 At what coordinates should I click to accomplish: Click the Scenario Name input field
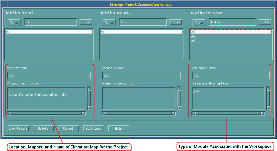coord(141,76)
